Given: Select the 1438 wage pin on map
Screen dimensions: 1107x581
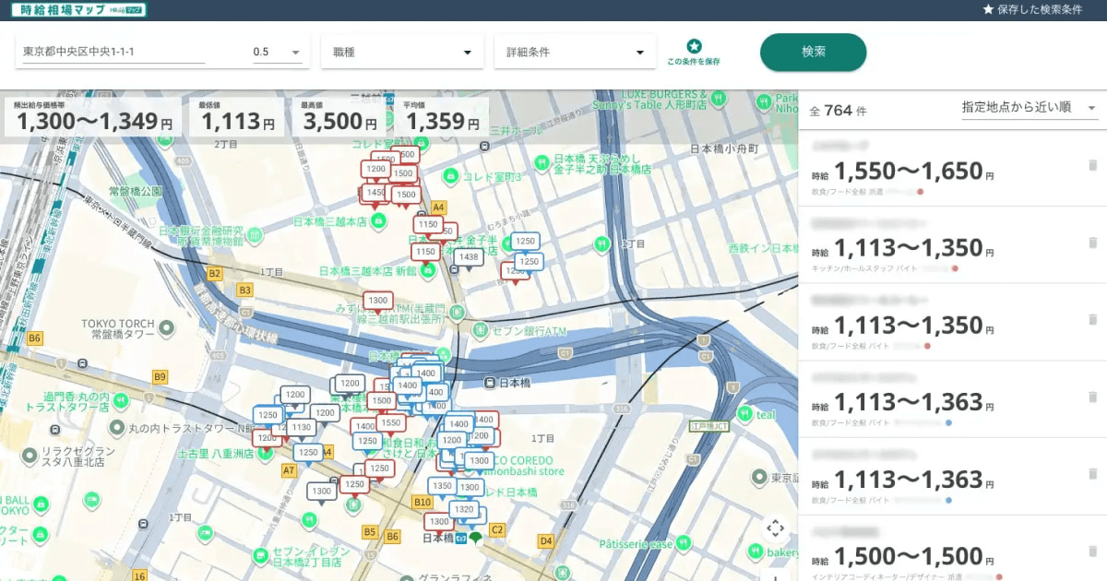Looking at the screenshot, I should click(x=469, y=258).
